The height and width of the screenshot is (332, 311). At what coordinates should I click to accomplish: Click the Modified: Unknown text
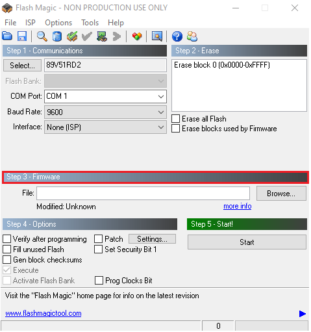pos(66,207)
